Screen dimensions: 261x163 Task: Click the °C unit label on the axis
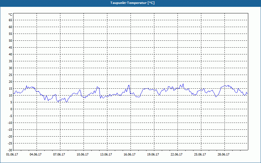pyautogui.click(x=10, y=15)
